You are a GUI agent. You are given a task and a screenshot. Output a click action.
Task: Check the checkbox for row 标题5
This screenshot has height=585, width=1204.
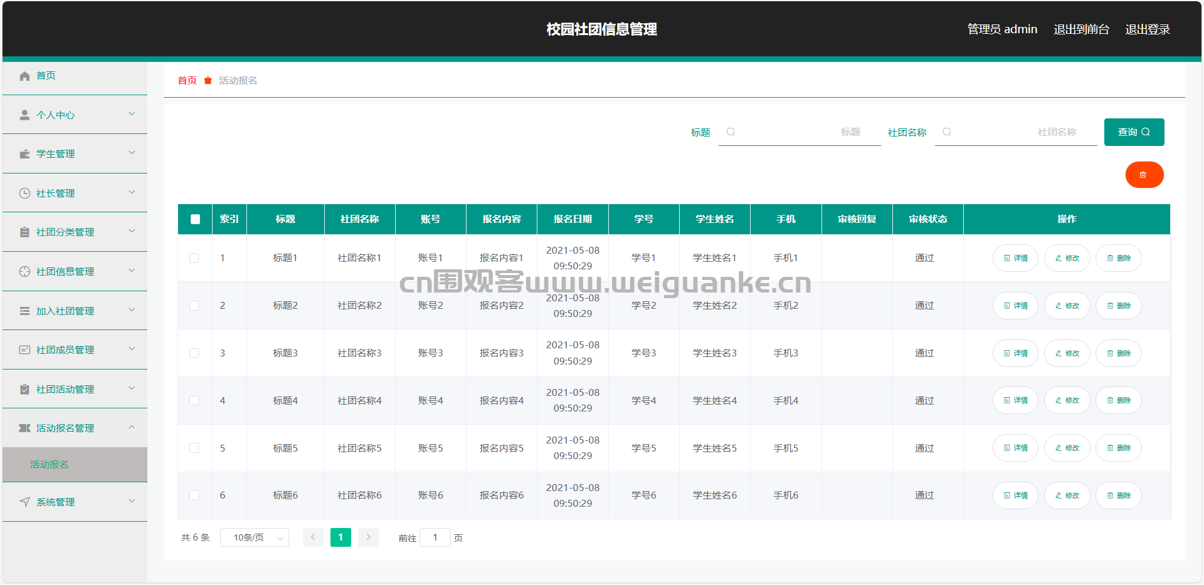tap(194, 448)
